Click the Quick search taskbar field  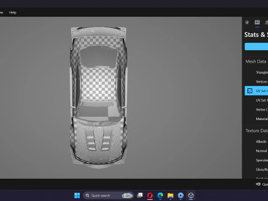point(108,195)
